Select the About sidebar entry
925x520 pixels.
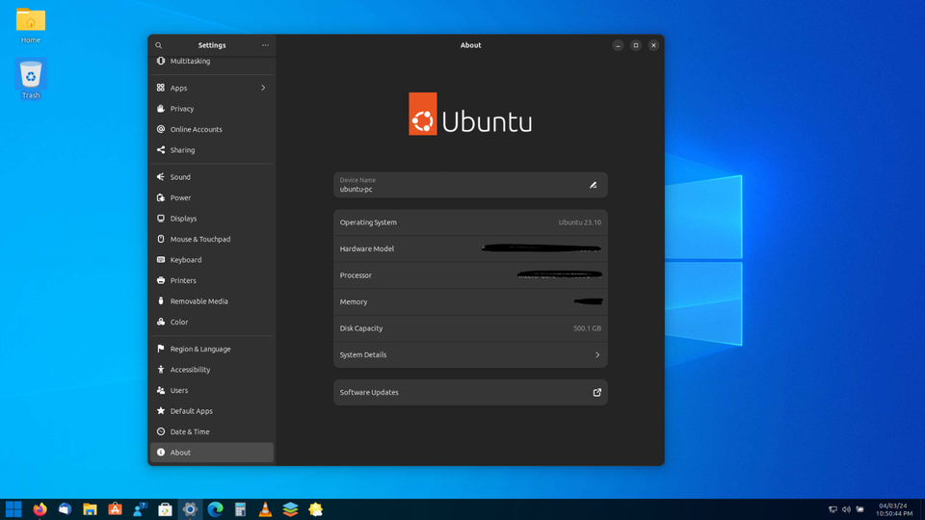(x=212, y=453)
